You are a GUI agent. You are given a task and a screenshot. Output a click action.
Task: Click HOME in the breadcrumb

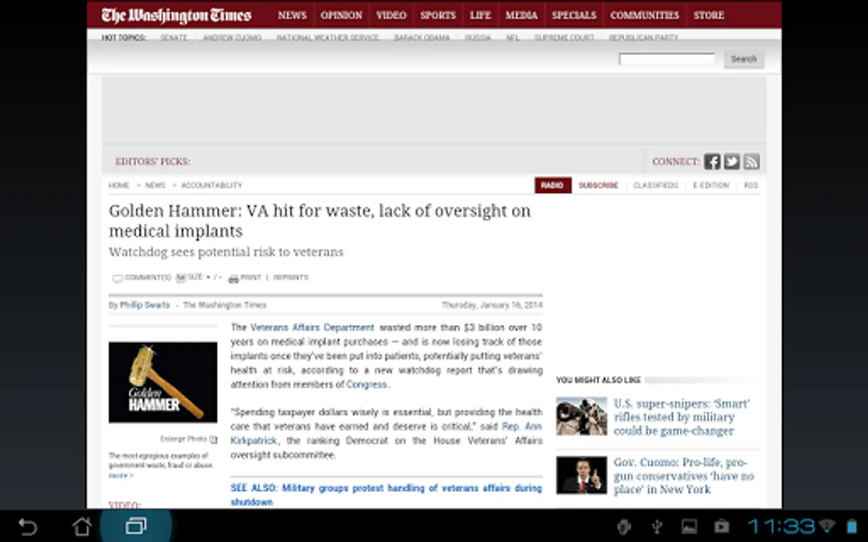(x=119, y=185)
